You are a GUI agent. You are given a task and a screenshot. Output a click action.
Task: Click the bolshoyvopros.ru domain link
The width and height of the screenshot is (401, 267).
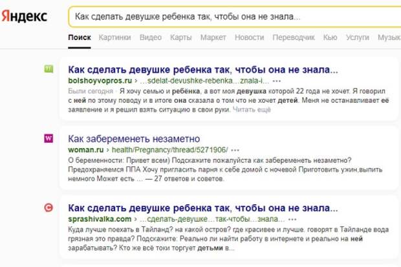(x=100, y=81)
